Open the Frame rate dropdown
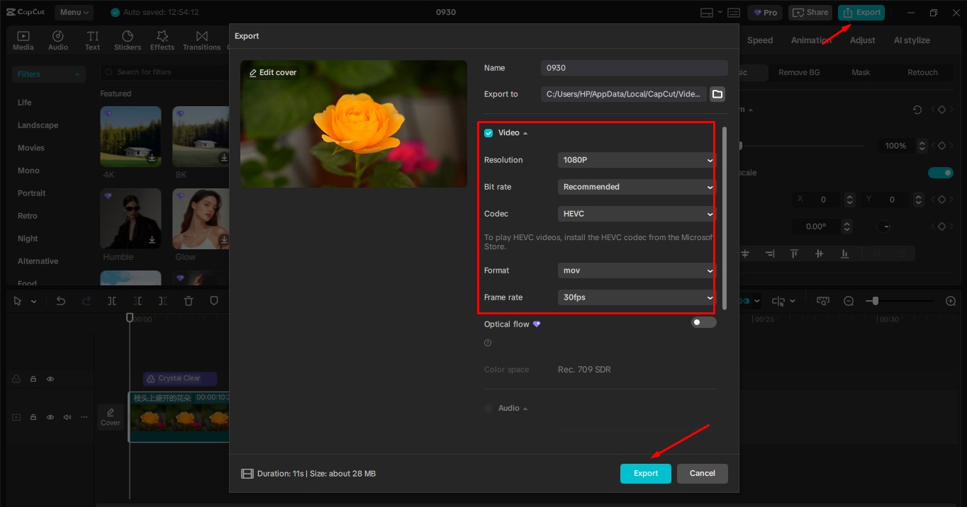967x507 pixels. (635, 297)
